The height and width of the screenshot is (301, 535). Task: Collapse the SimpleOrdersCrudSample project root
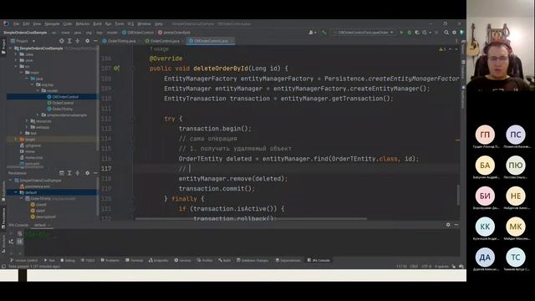click(x=10, y=48)
